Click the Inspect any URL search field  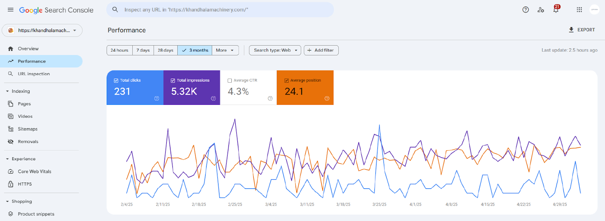[220, 10]
